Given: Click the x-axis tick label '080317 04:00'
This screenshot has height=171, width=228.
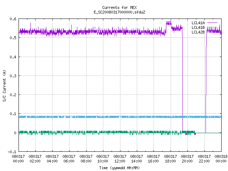Looking at the screenshot, I should pyautogui.click(x=52, y=159).
